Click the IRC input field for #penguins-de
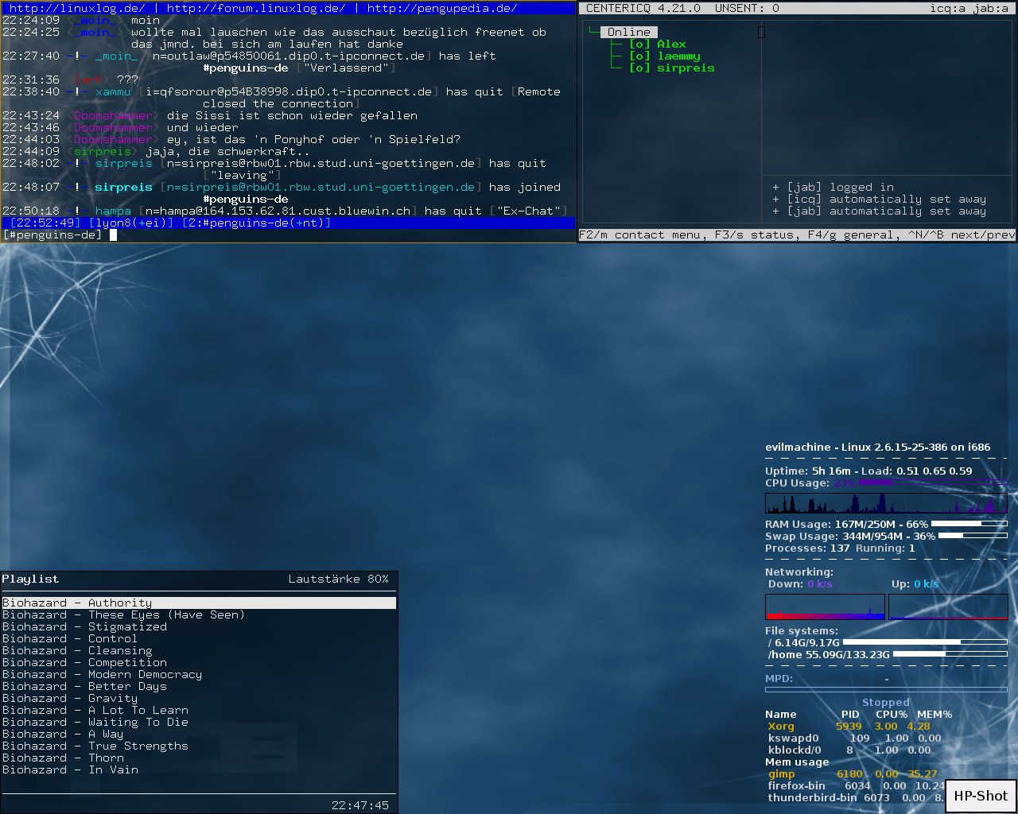 click(x=318, y=235)
